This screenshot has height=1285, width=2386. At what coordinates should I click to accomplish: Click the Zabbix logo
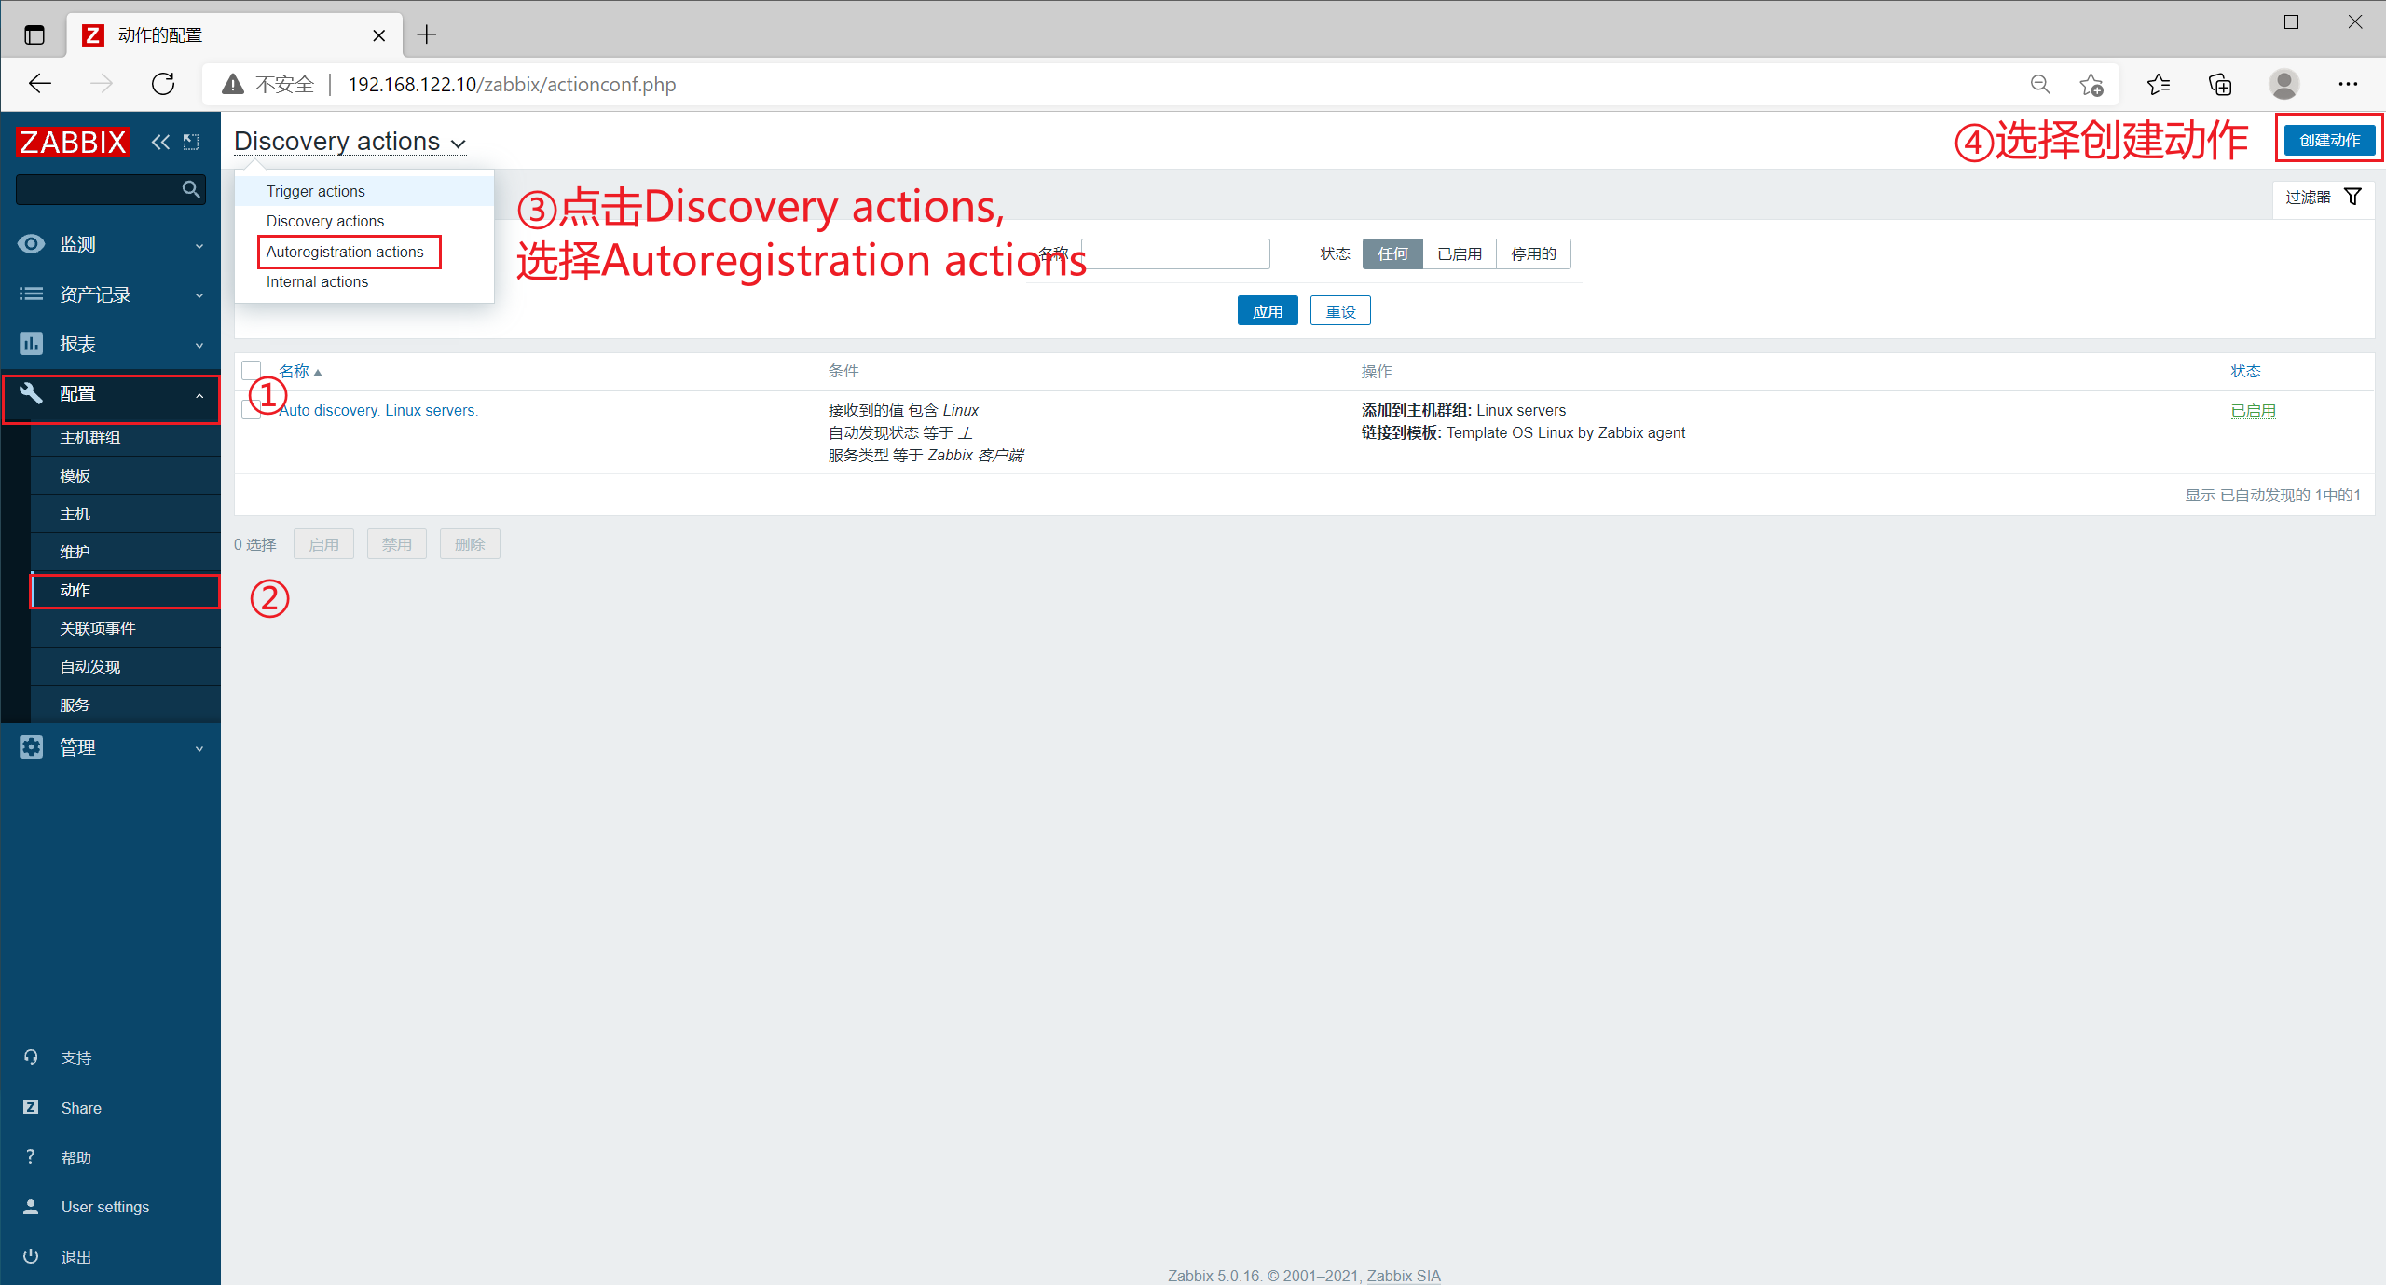click(73, 142)
